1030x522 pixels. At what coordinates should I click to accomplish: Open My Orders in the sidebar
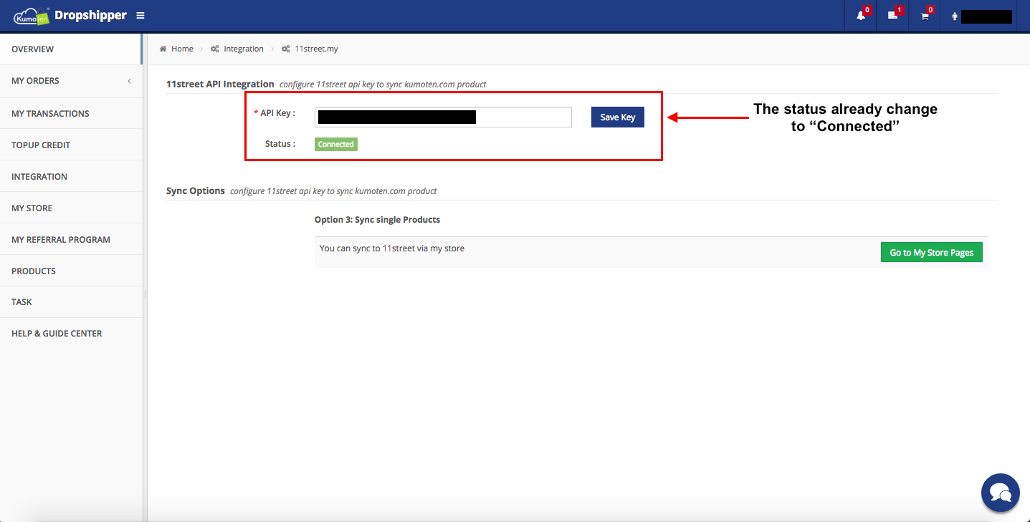click(x=71, y=81)
